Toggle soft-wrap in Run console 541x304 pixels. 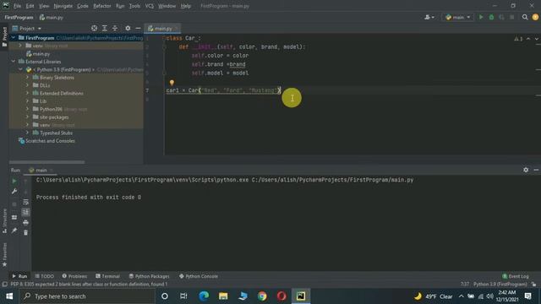coord(25,202)
